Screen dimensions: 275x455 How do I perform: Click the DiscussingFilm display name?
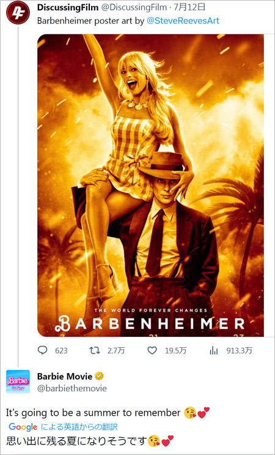pos(68,8)
